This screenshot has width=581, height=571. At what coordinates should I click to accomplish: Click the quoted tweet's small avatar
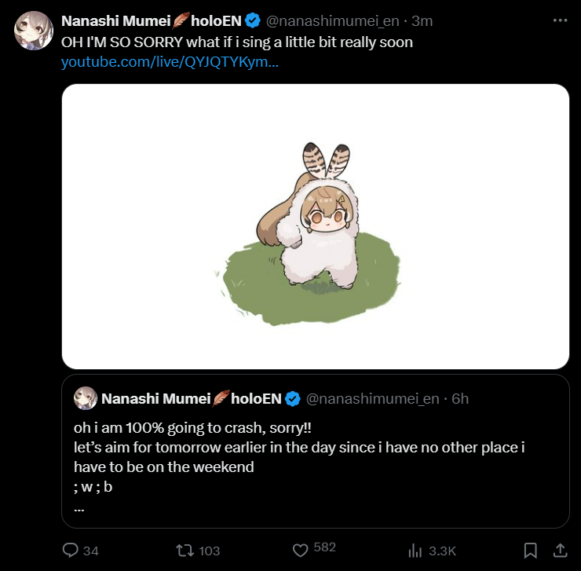[x=85, y=399]
